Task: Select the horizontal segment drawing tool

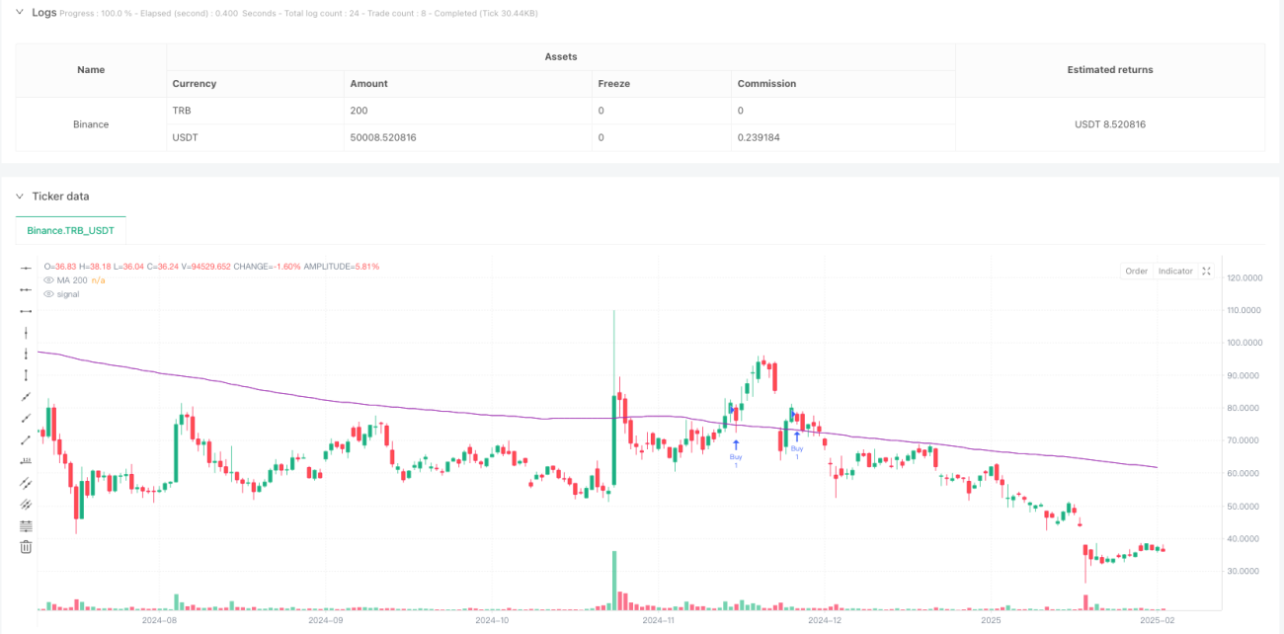Action: 26,311
